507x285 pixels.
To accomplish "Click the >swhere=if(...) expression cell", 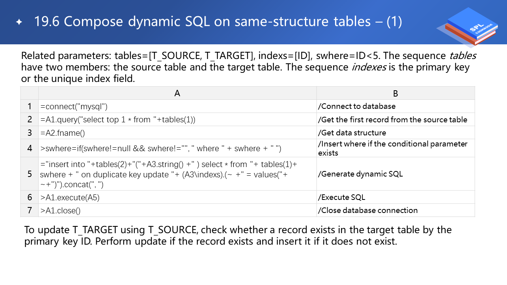I will coord(160,148).
